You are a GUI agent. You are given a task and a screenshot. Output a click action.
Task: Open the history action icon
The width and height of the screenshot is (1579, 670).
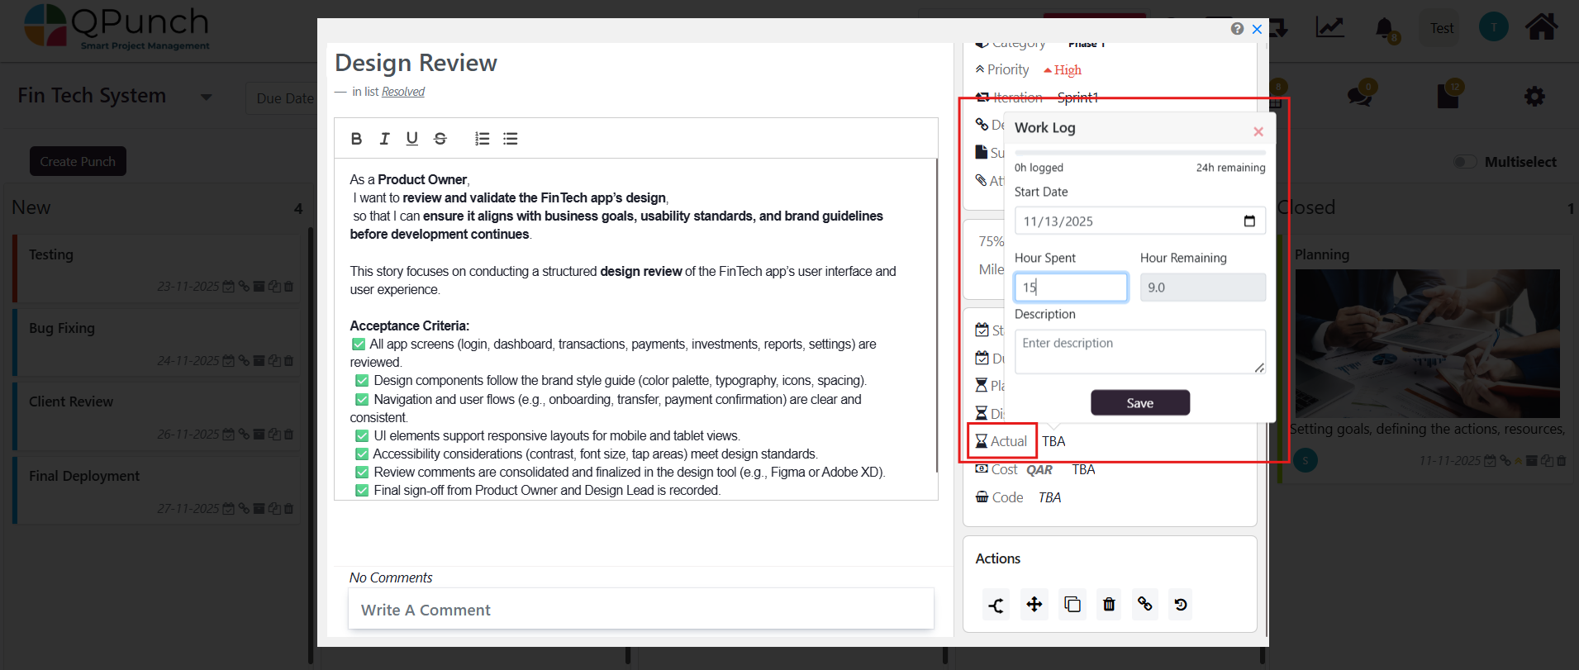pos(1181,605)
